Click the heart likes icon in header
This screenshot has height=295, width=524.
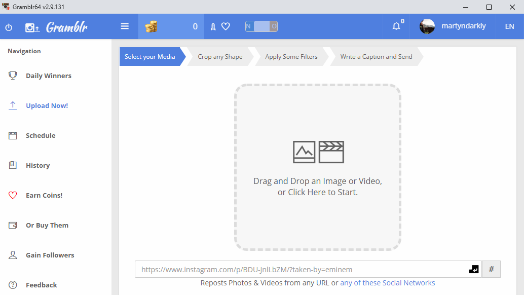(x=226, y=26)
